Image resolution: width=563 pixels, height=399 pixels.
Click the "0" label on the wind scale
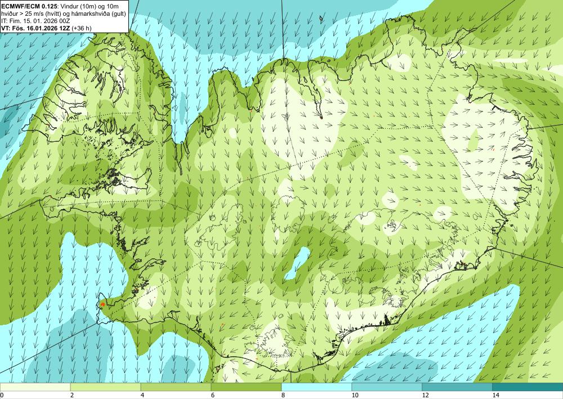2,395
